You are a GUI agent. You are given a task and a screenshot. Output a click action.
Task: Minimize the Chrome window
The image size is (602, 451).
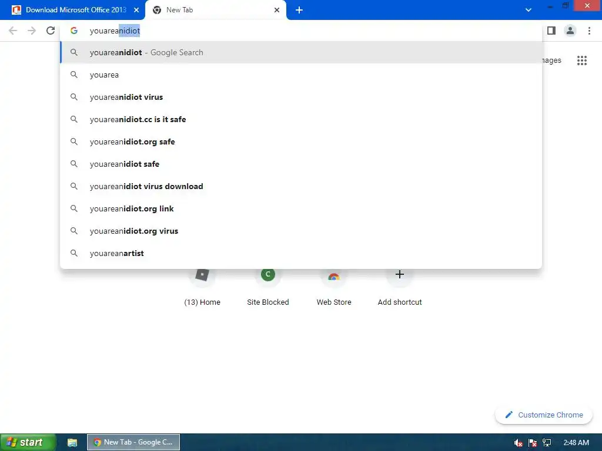(550, 6)
